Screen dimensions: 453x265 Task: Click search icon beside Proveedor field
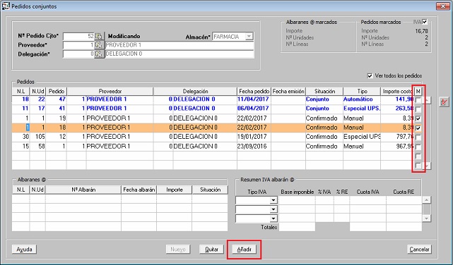click(x=99, y=45)
